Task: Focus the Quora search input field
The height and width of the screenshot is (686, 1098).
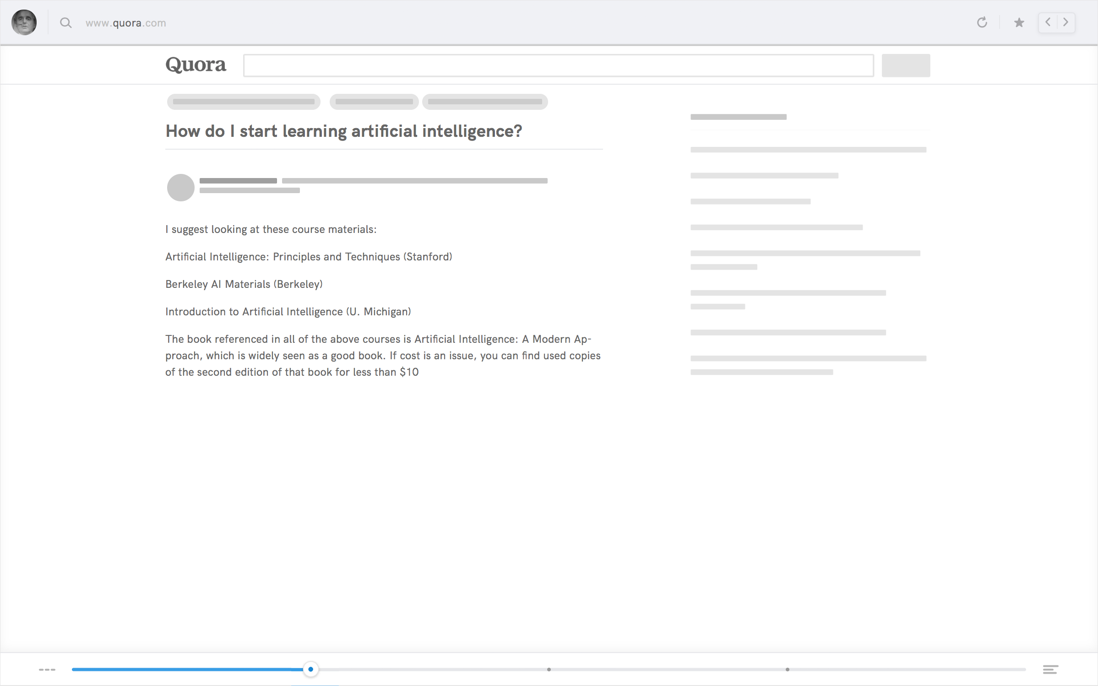Action: point(559,65)
